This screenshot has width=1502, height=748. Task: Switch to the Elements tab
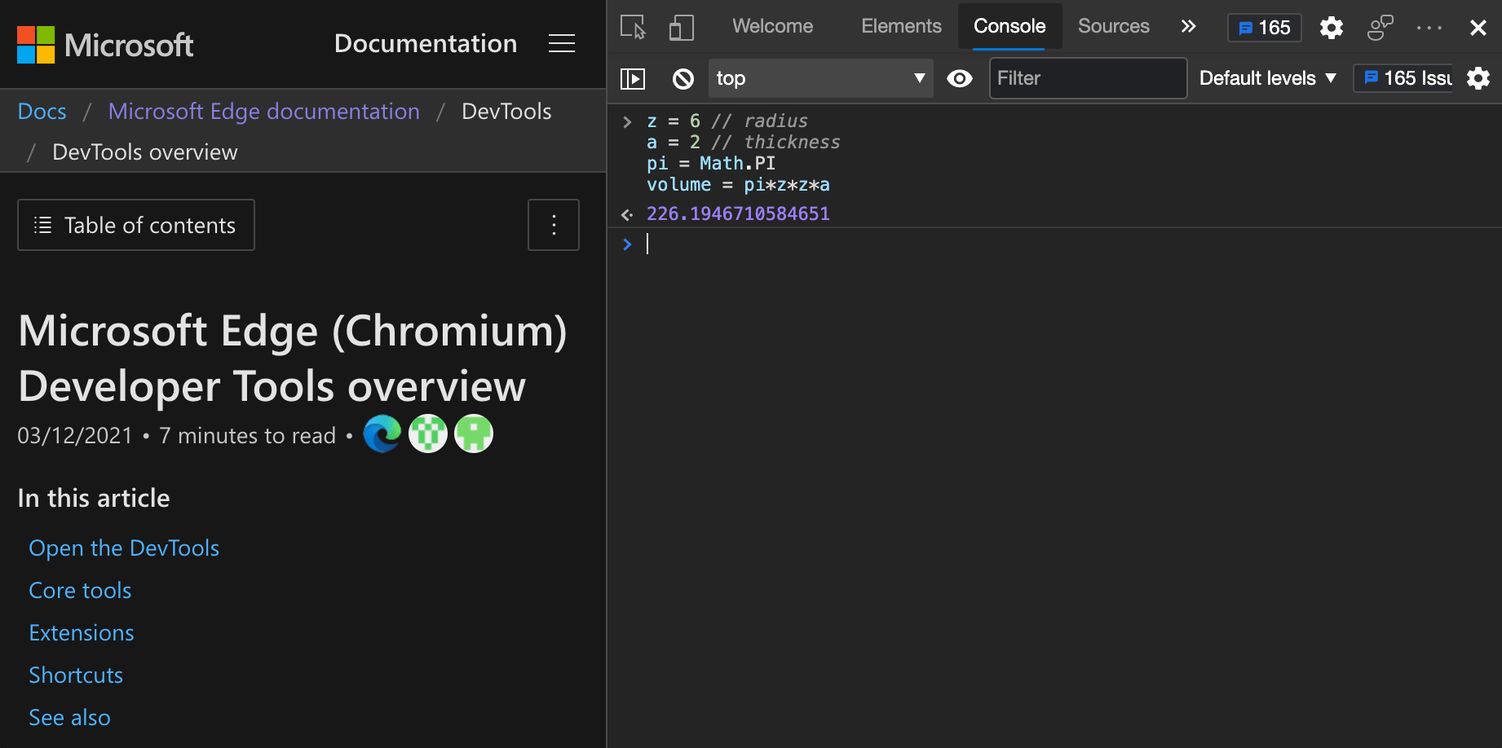901,25
